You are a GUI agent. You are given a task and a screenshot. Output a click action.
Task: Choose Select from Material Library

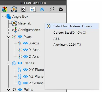pos(72,26)
